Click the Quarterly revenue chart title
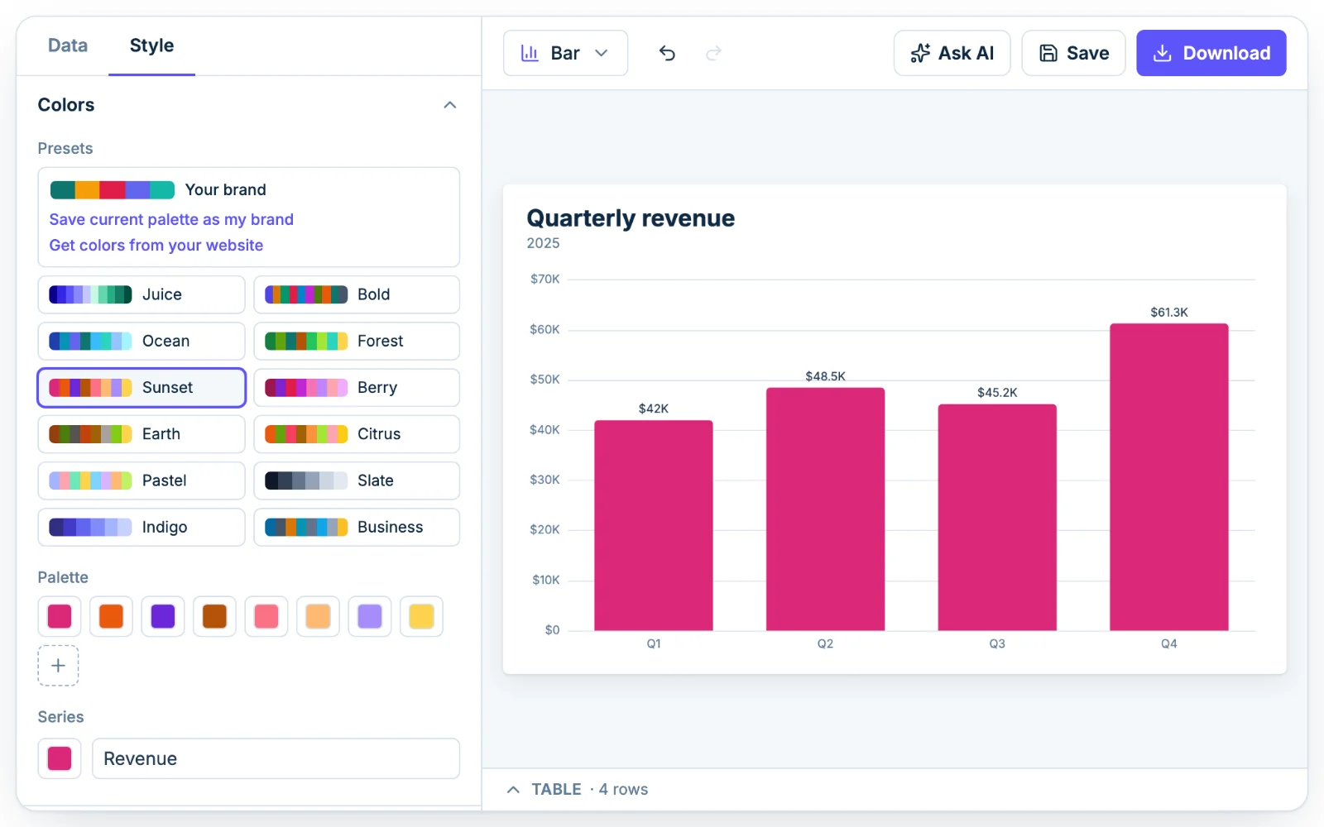This screenshot has height=827, width=1324. click(631, 218)
